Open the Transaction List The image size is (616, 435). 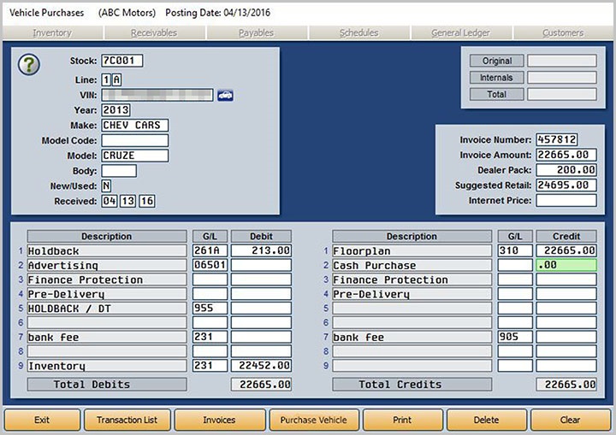click(x=127, y=420)
